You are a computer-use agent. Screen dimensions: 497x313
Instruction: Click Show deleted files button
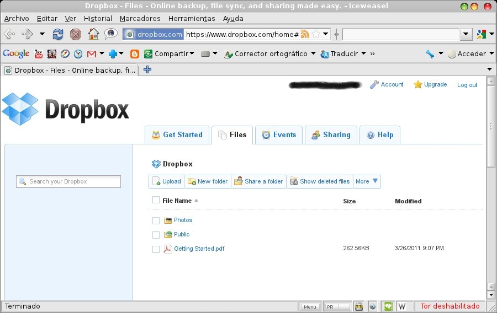tap(320, 181)
